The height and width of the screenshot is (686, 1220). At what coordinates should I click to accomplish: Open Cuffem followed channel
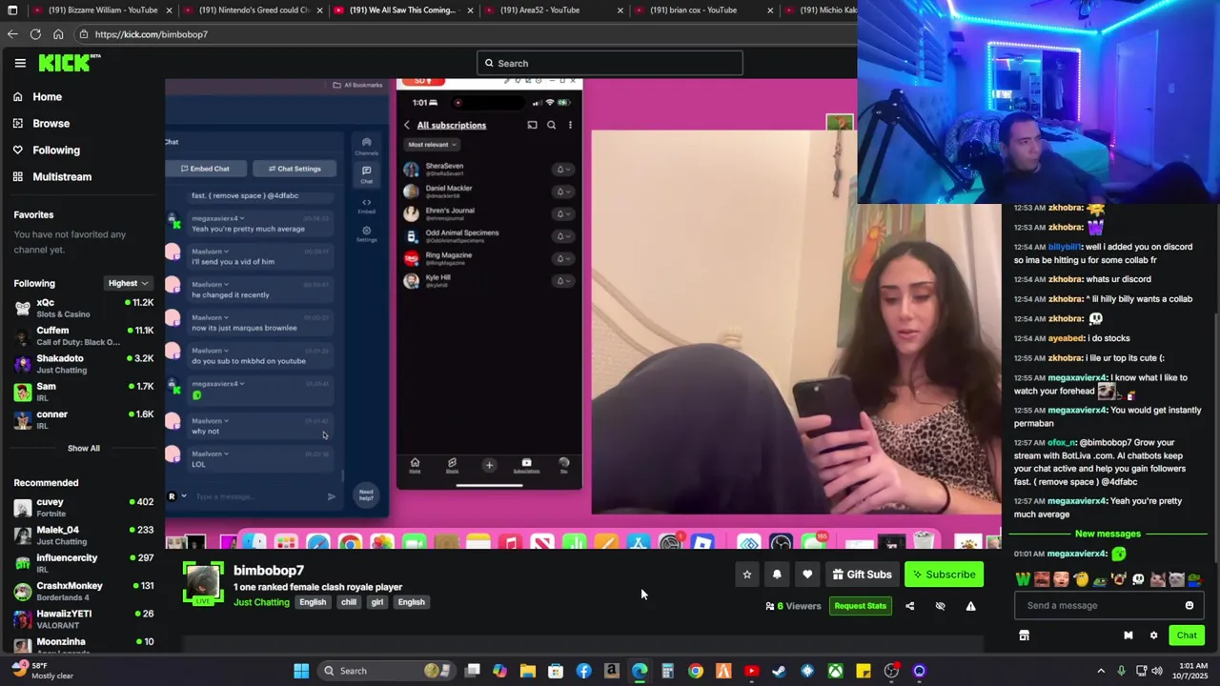pos(84,335)
